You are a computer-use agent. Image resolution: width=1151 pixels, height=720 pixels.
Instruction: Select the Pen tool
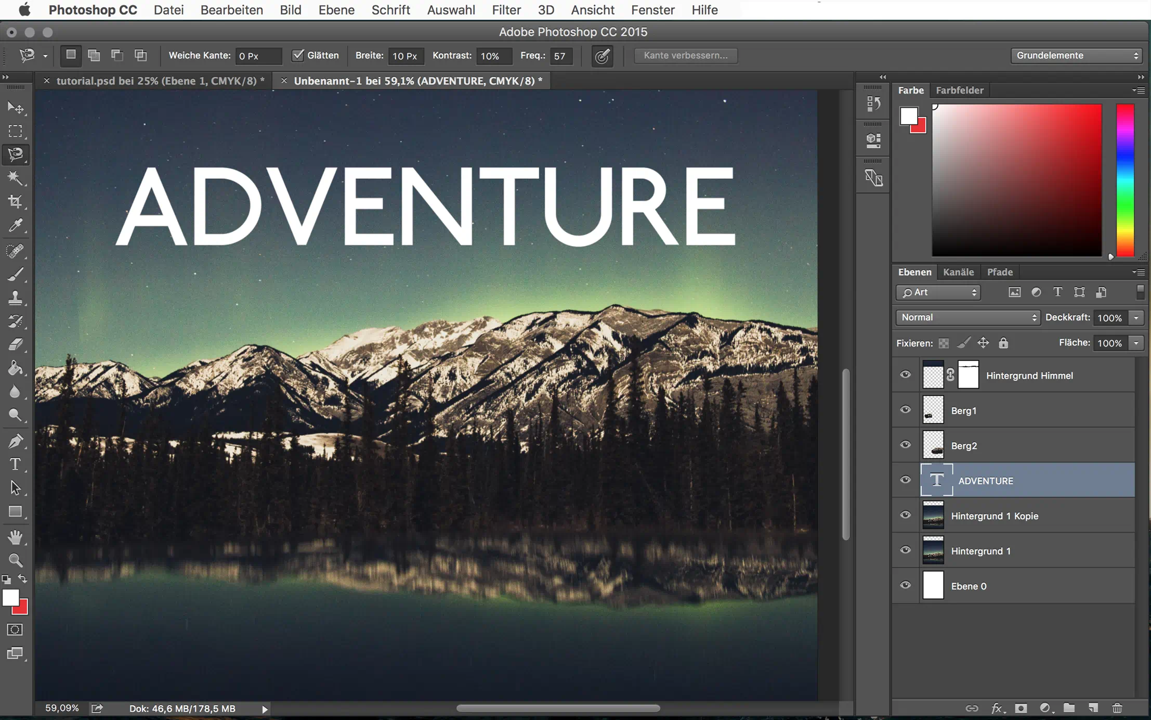coord(15,441)
